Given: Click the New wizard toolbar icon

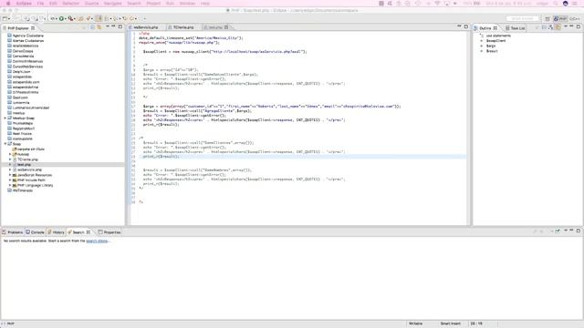Looking at the screenshot, I should tap(5, 18).
